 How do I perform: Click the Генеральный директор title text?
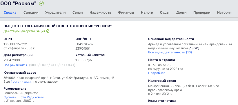(x=21, y=93)
